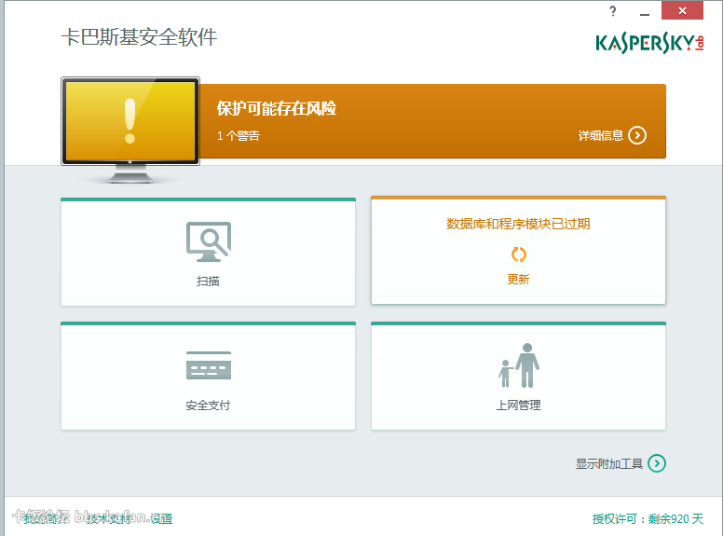723x536 pixels.
Task: Click the 更新 update label
Action: [519, 279]
